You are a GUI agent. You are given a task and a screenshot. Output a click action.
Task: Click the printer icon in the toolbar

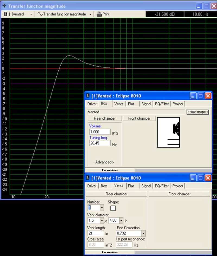click(x=99, y=14)
